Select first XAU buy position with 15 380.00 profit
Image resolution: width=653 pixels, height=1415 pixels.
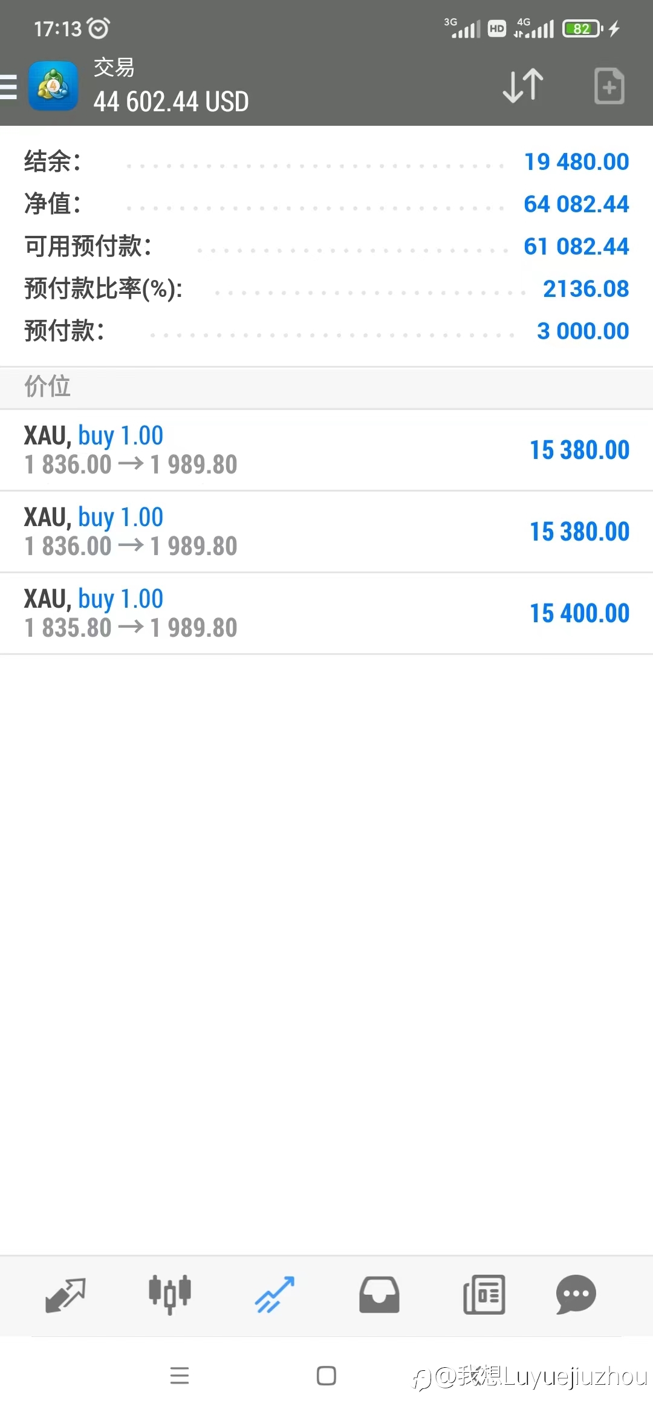326,450
